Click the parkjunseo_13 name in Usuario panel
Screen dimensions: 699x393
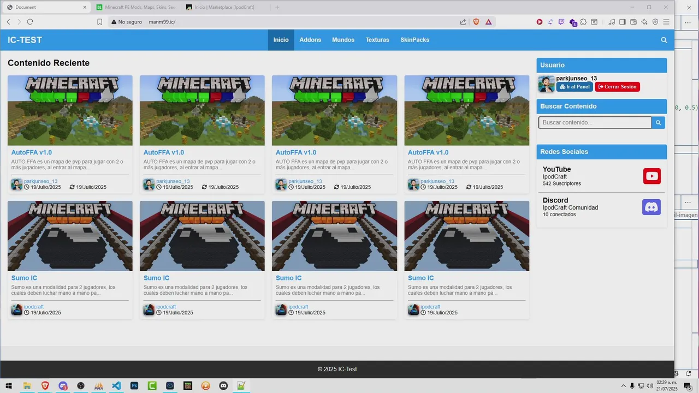pos(576,79)
